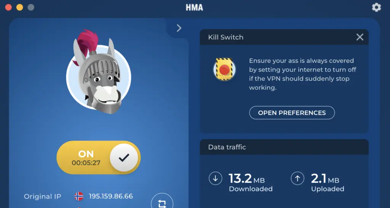390x208 pixels.
Task: Click the IP refresh arrows icon
Action: pos(162,202)
